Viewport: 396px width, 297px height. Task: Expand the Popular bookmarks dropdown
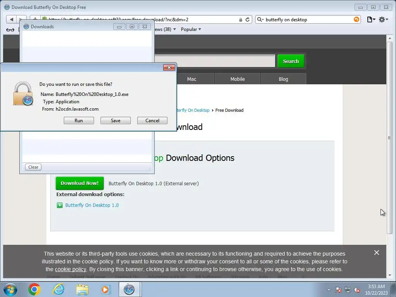click(x=191, y=29)
